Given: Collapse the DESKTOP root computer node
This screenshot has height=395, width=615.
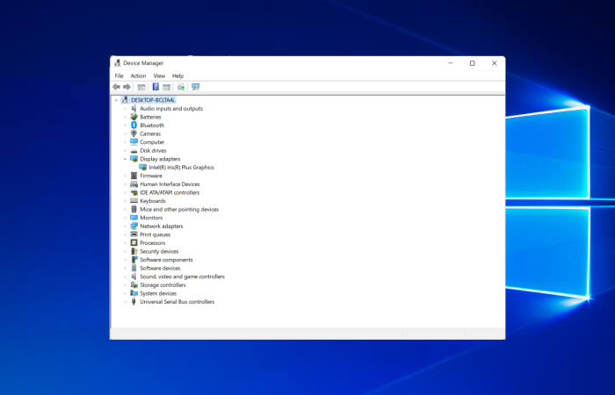Looking at the screenshot, I should (116, 100).
